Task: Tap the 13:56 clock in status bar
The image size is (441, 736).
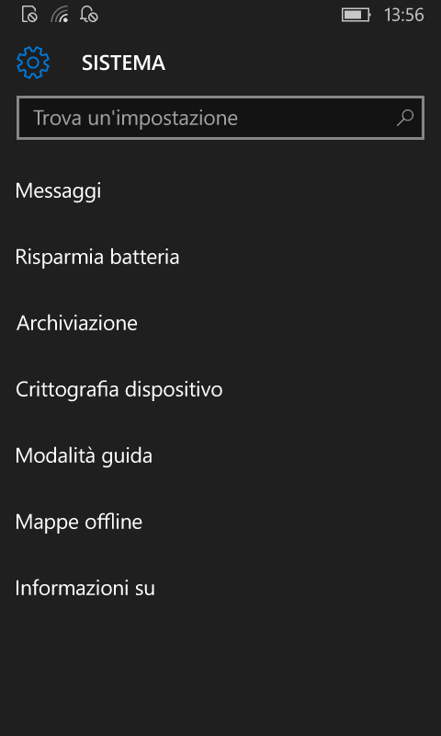Action: [x=404, y=15]
